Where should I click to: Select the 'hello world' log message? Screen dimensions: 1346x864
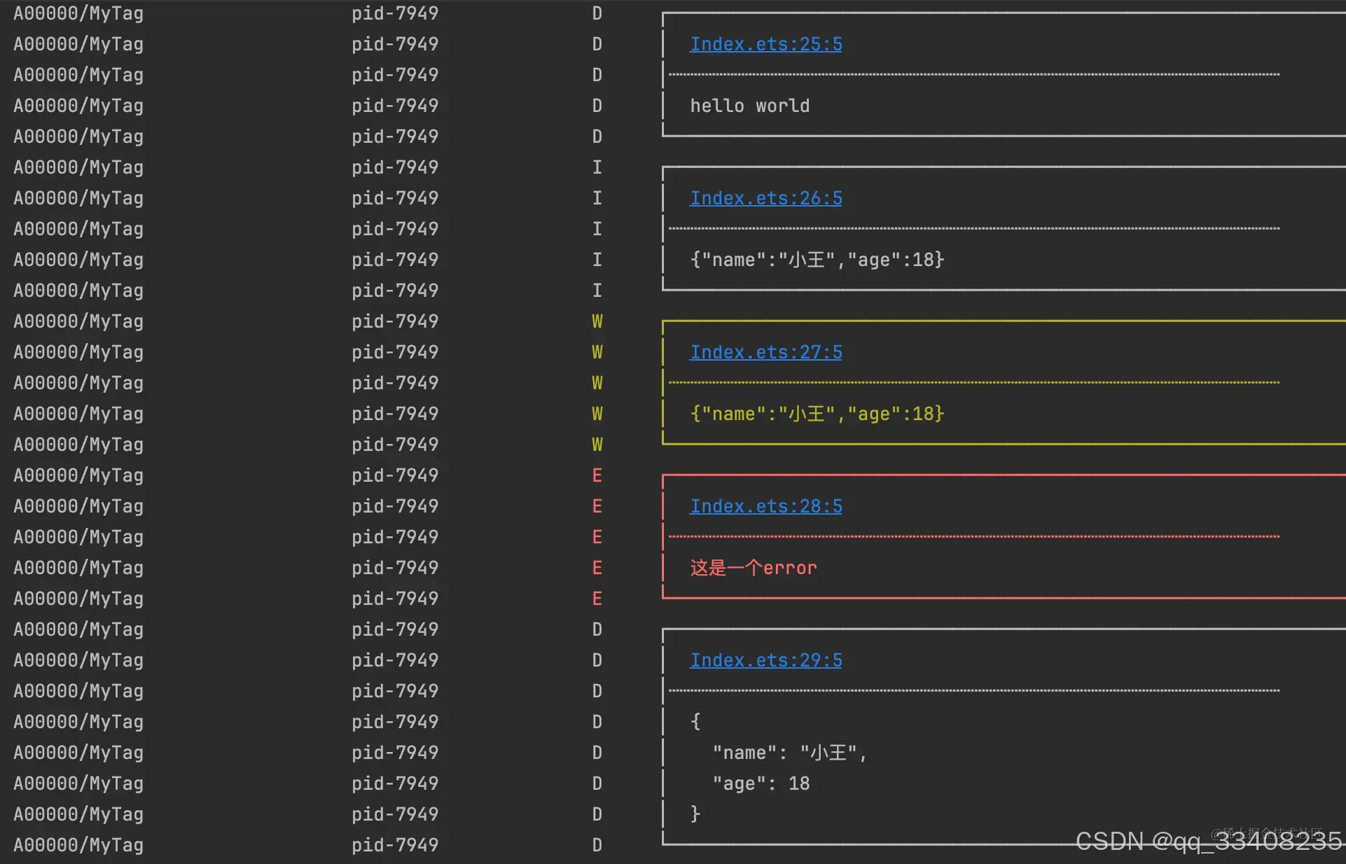(750, 106)
